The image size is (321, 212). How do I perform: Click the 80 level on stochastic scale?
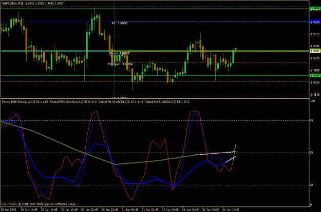[312, 120]
